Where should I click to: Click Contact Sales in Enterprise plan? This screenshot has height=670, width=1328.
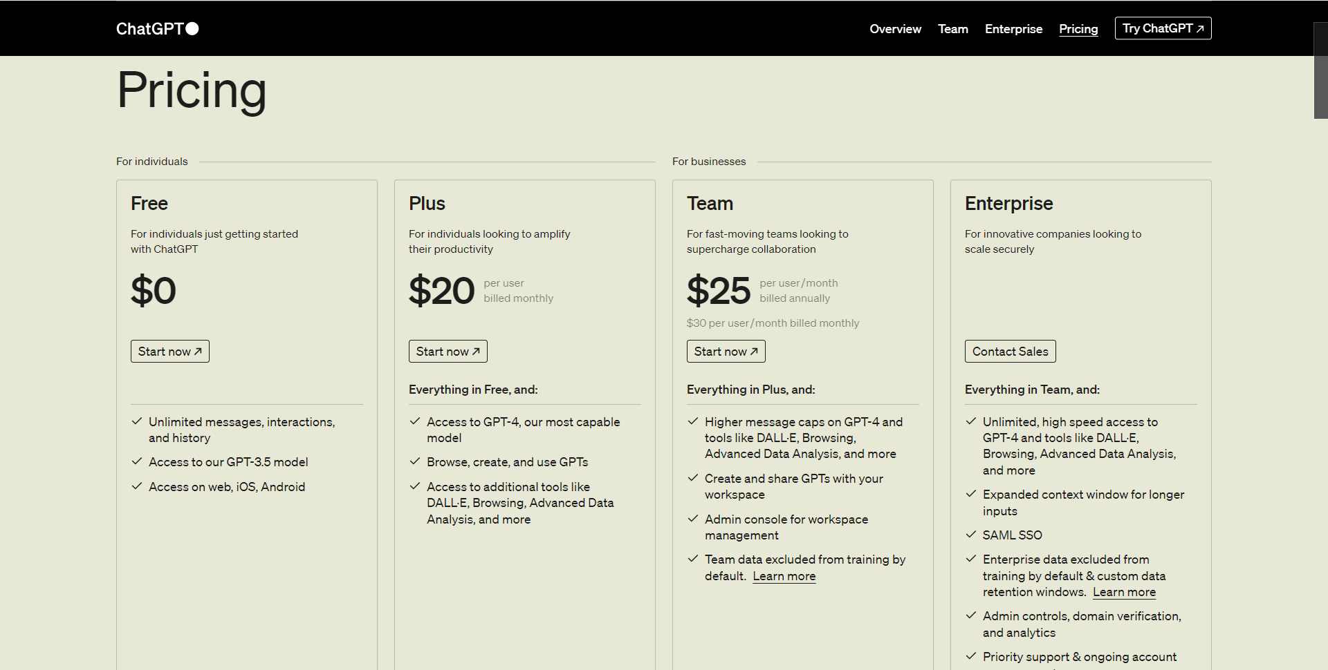pyautogui.click(x=1011, y=352)
